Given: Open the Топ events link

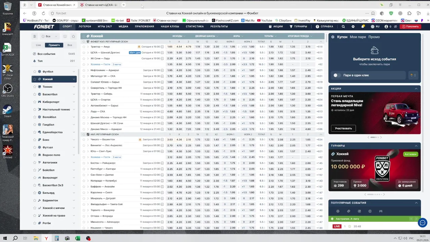Looking at the screenshot, I should 40,61.
